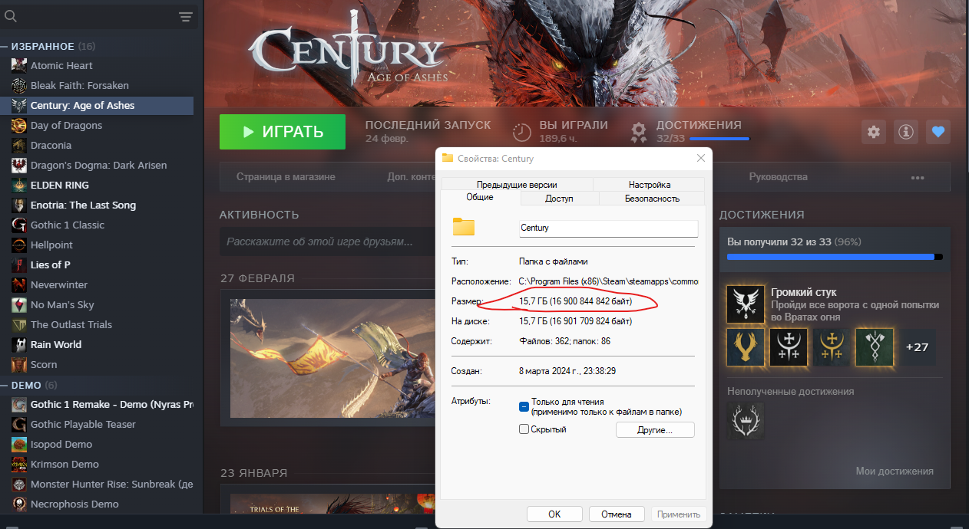Click the Применить button
Screen dimensions: 969x529
click(678, 514)
